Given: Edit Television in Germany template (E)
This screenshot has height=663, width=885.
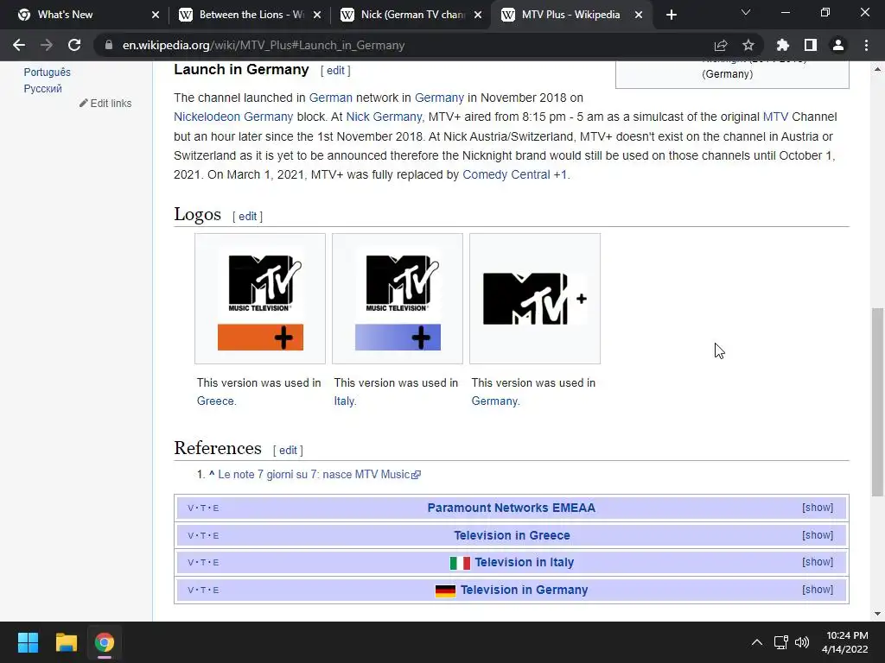Looking at the screenshot, I should (x=216, y=590).
